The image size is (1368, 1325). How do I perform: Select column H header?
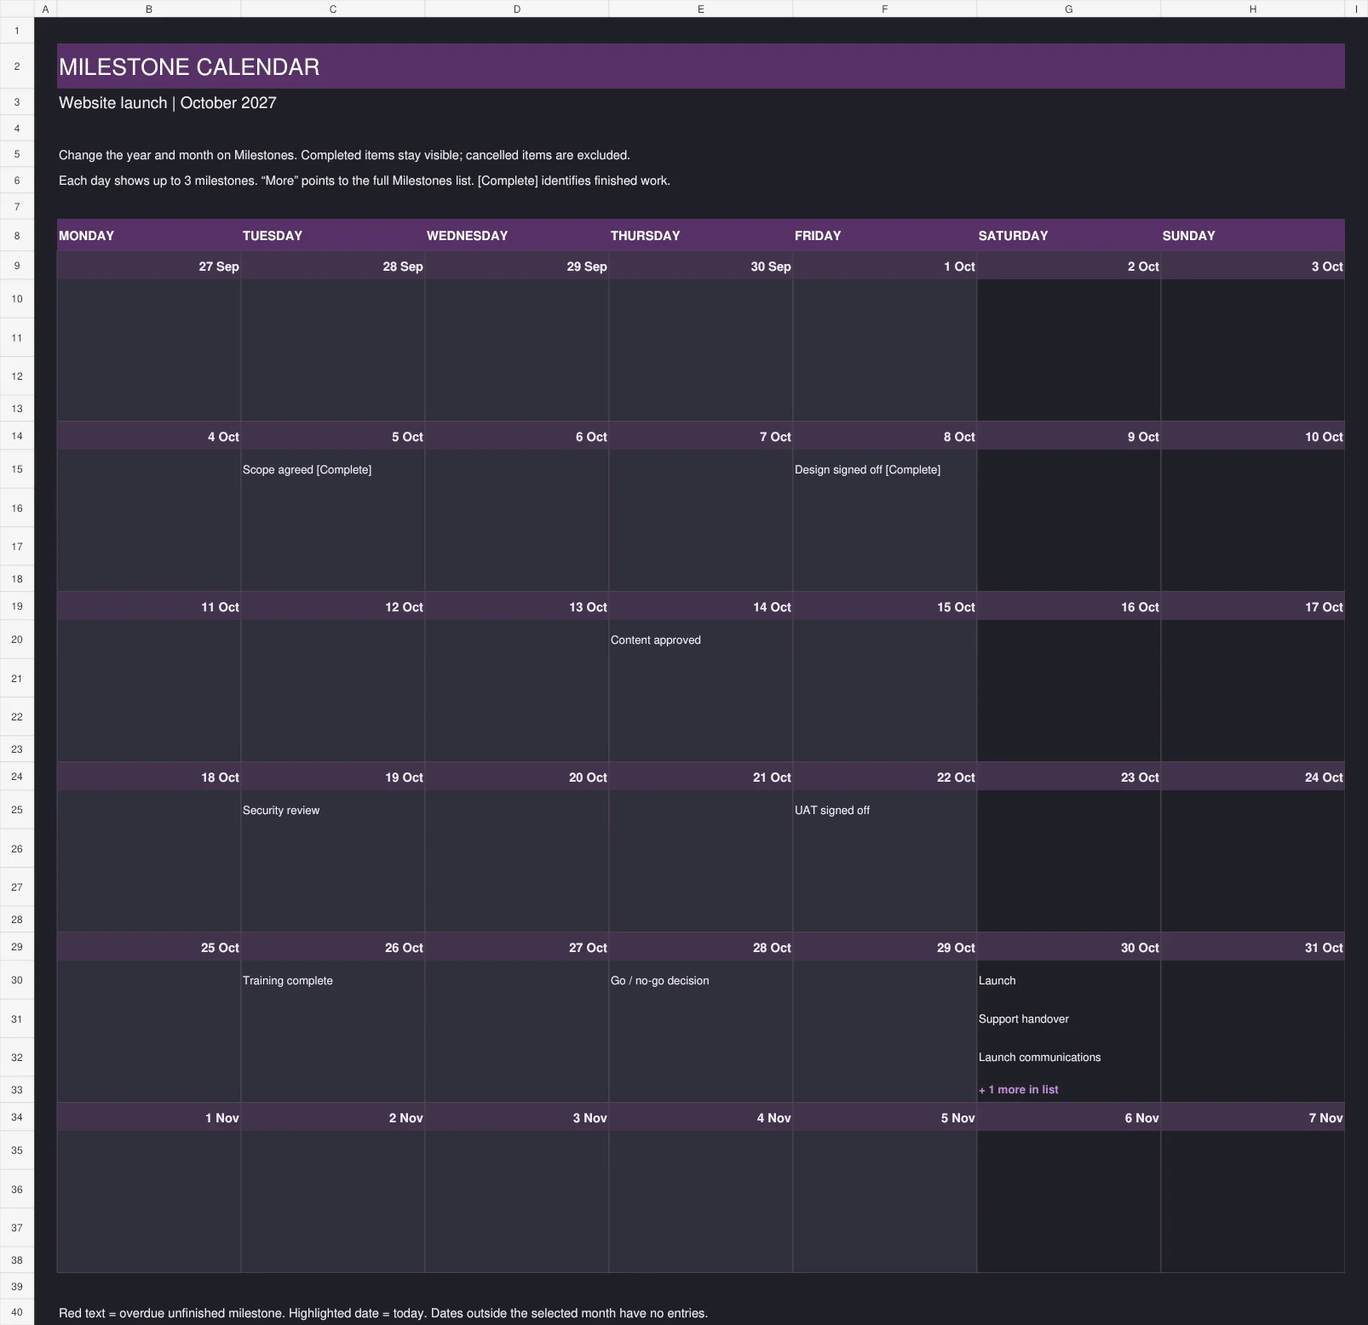click(1253, 9)
